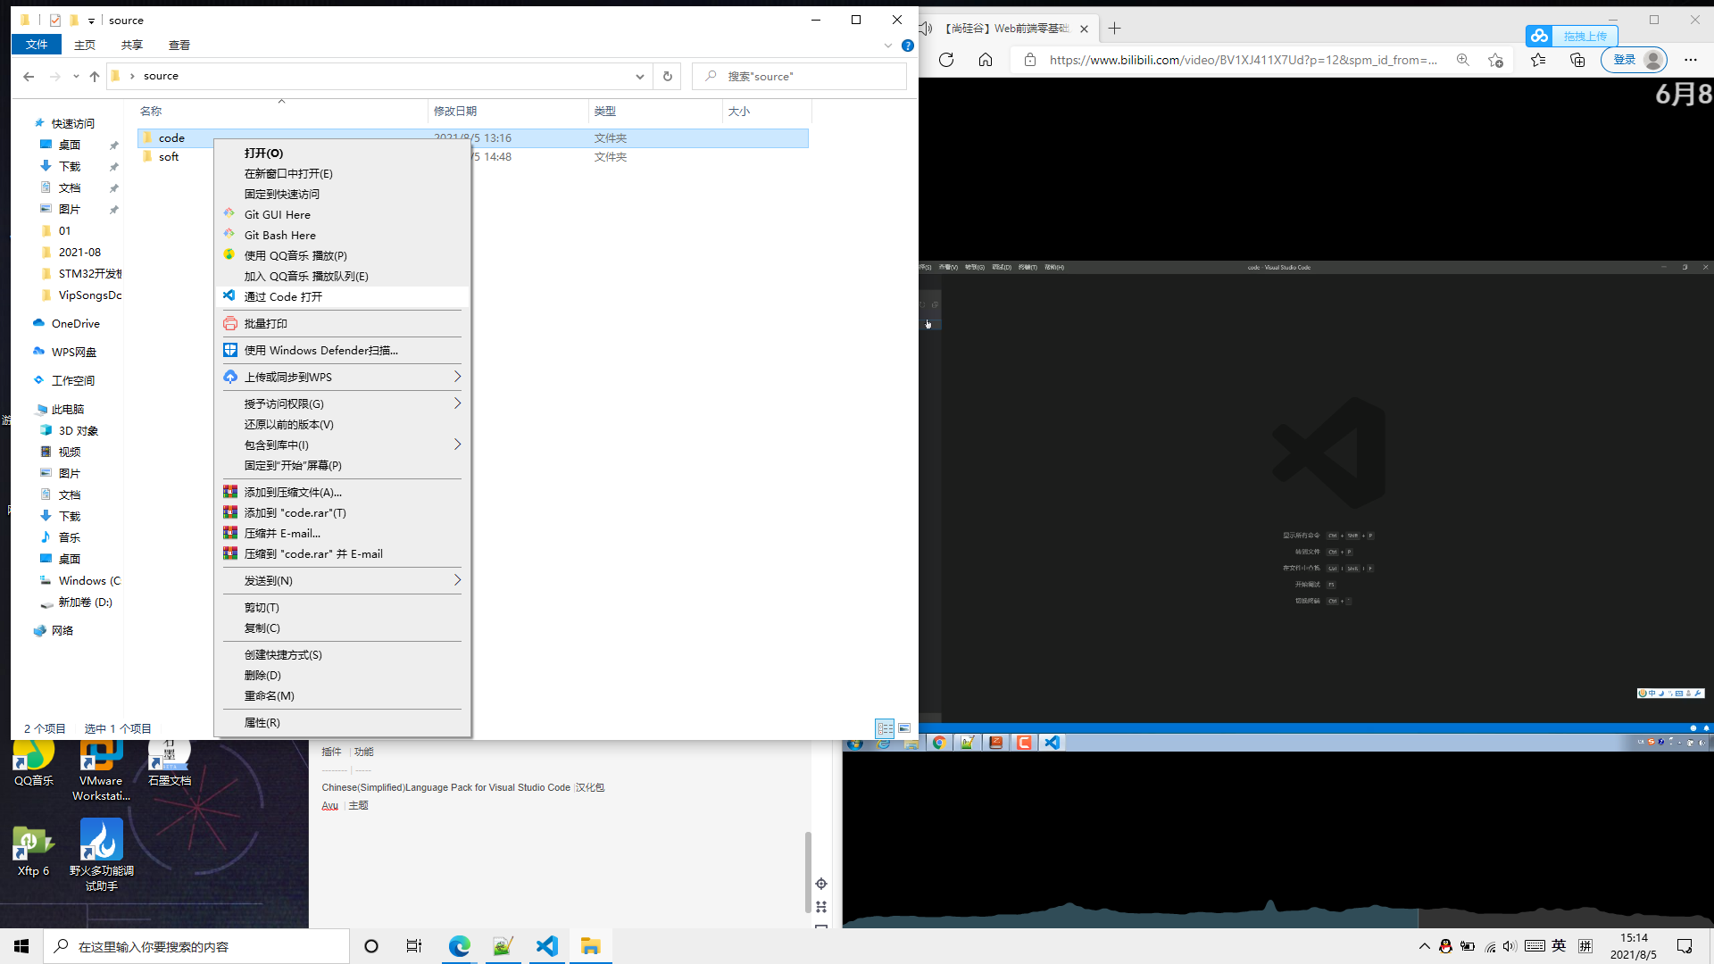Open browser collections icon
The image size is (1714, 964).
(x=1577, y=60)
